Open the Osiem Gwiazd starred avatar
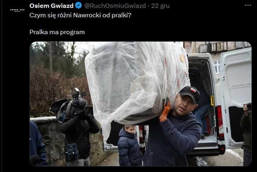The height and width of the screenshot is (172, 257). [x=17, y=10]
